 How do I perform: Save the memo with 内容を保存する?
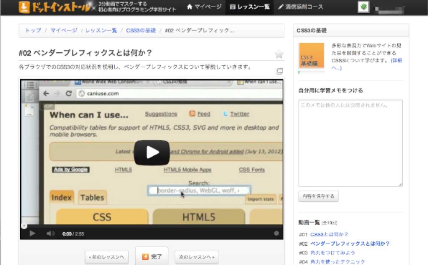318,196
